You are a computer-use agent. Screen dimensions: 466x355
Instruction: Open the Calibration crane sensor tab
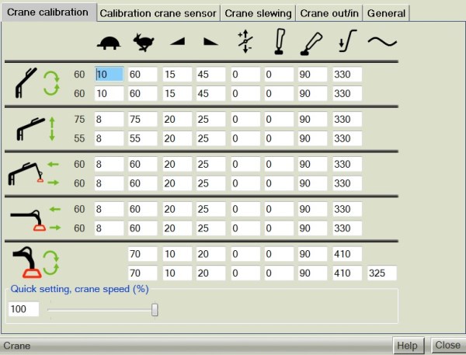pyautogui.click(x=158, y=13)
